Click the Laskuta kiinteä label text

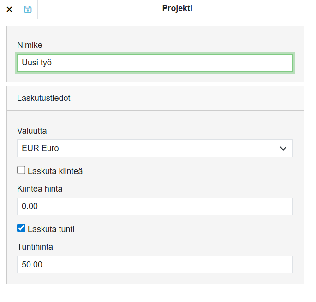pos(55,171)
